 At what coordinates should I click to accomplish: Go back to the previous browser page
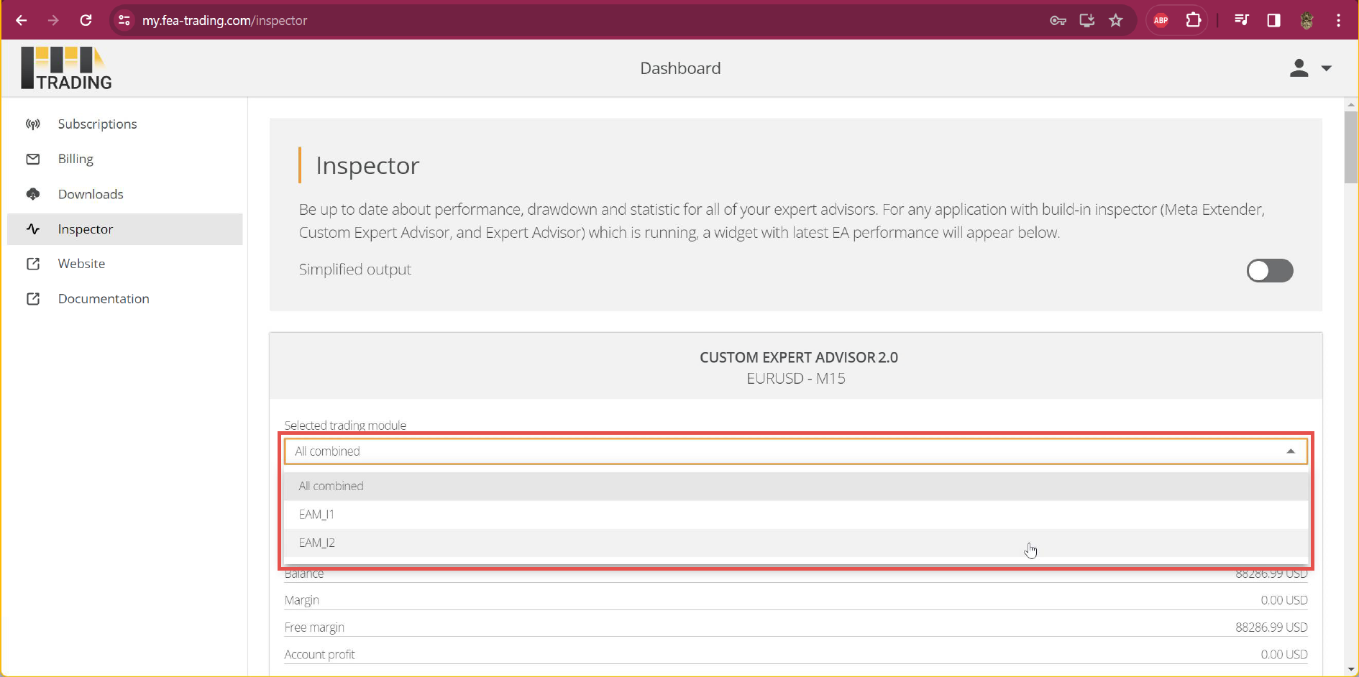click(x=22, y=20)
